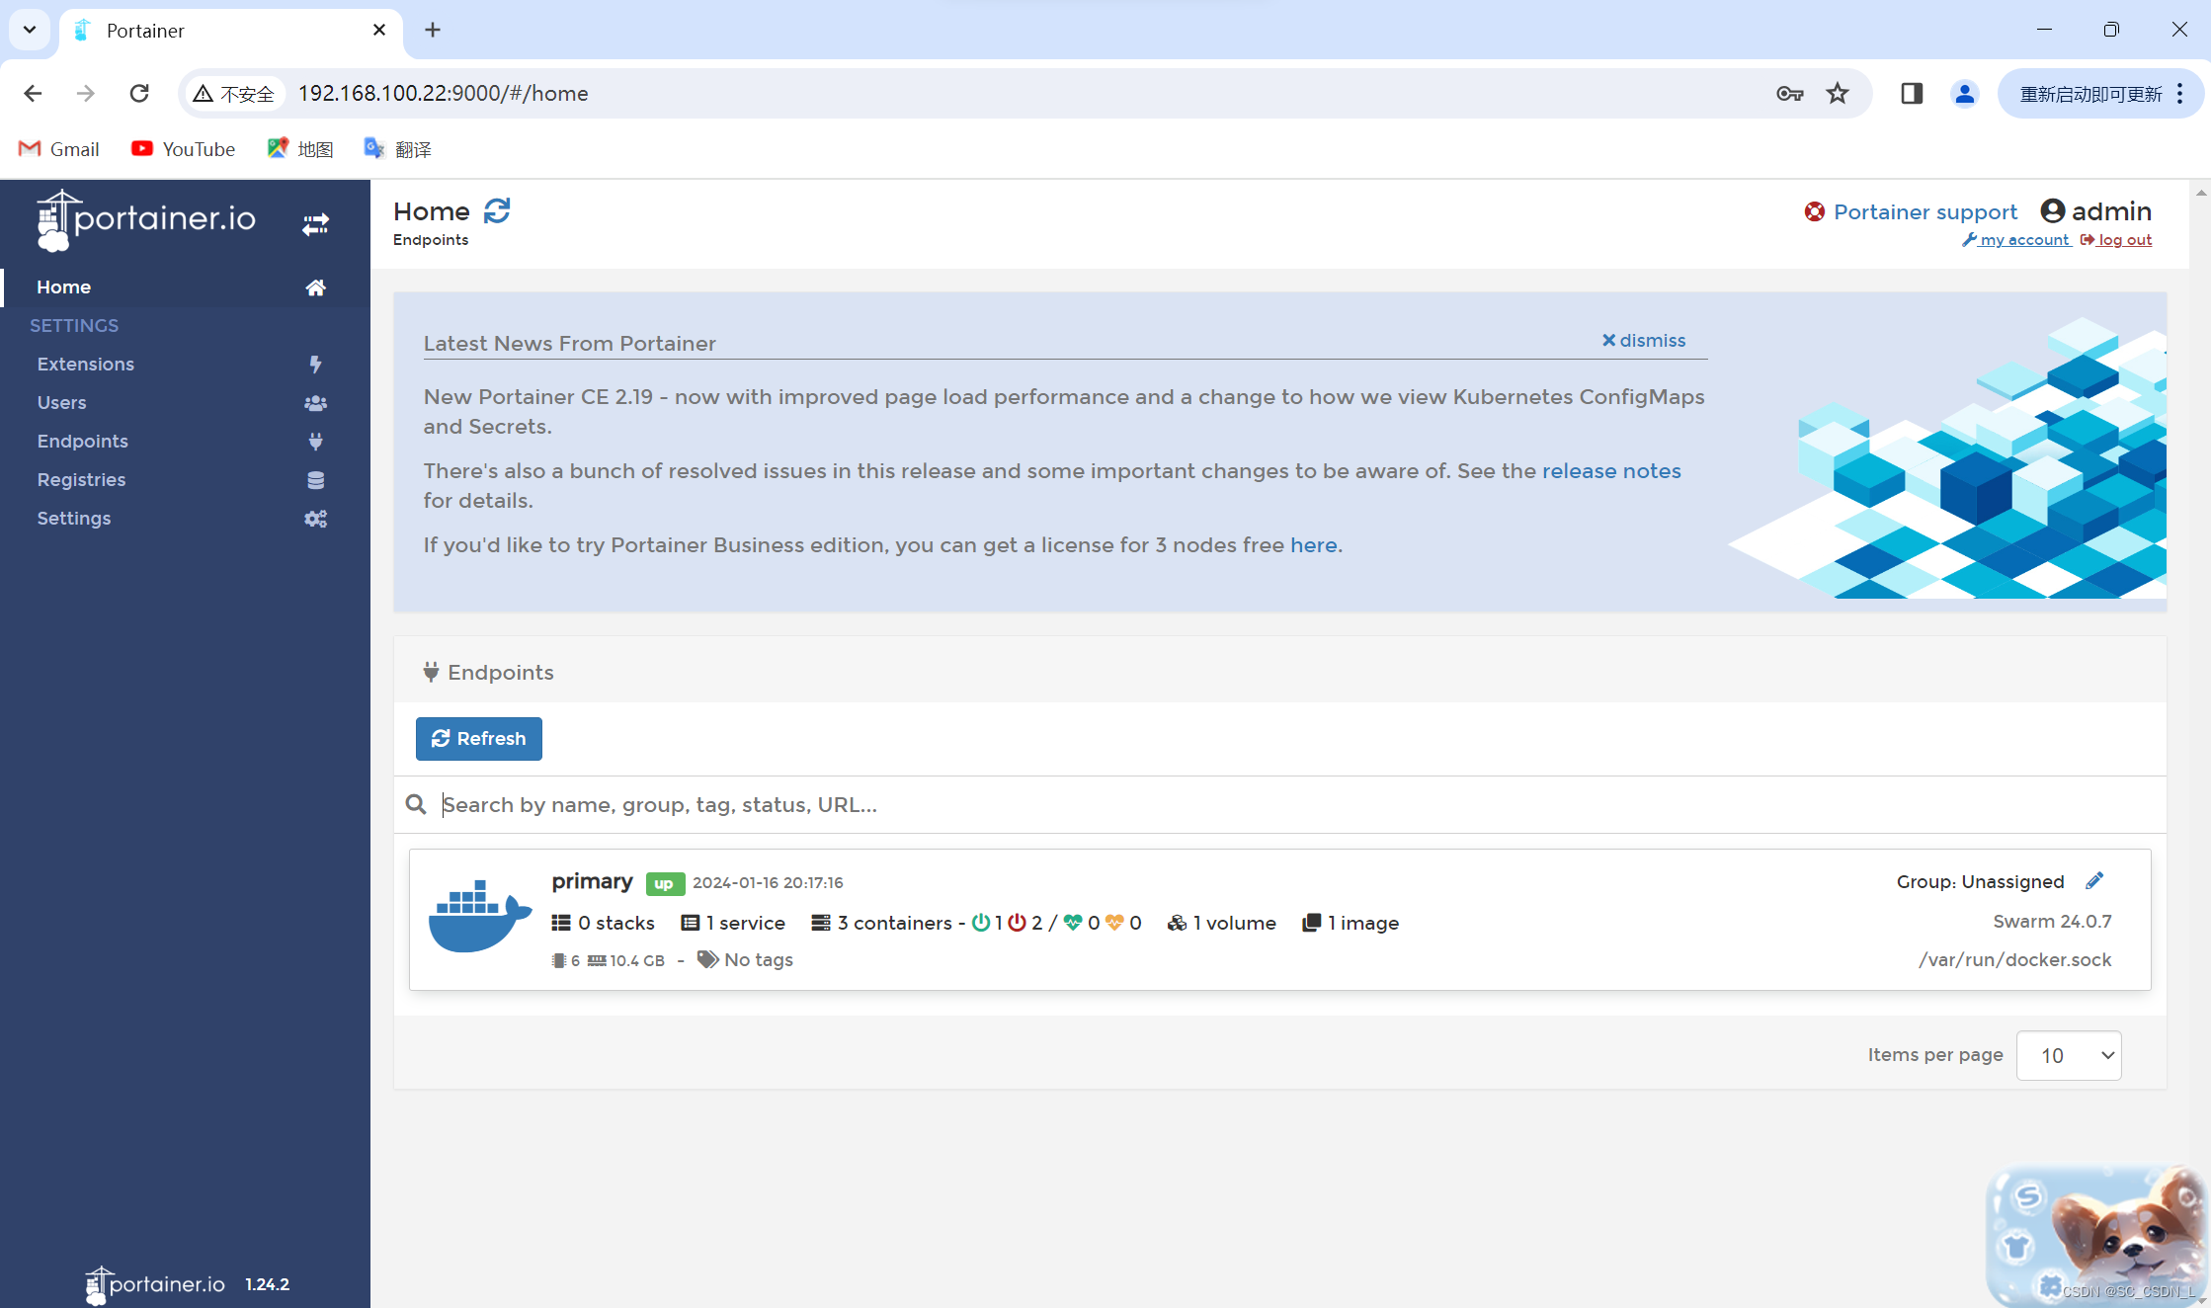Click the version 1.24.2 footer text
The image size is (2211, 1308).
pos(267,1284)
